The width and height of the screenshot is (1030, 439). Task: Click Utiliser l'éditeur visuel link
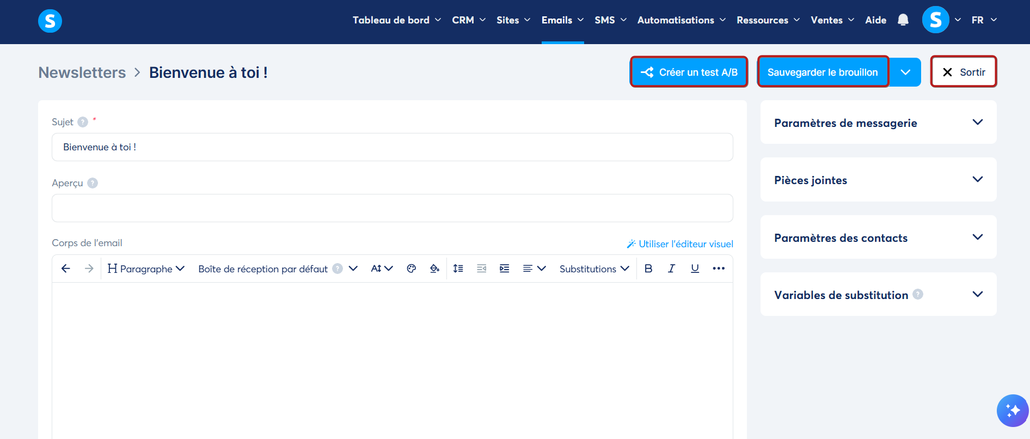tap(685, 243)
